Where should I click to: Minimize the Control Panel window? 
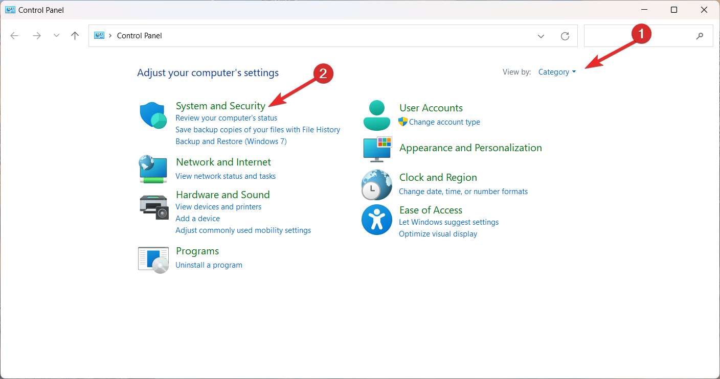click(644, 10)
